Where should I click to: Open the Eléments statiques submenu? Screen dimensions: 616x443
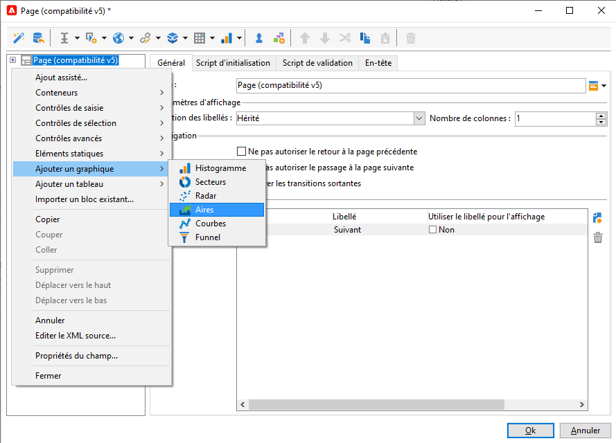tap(92, 154)
